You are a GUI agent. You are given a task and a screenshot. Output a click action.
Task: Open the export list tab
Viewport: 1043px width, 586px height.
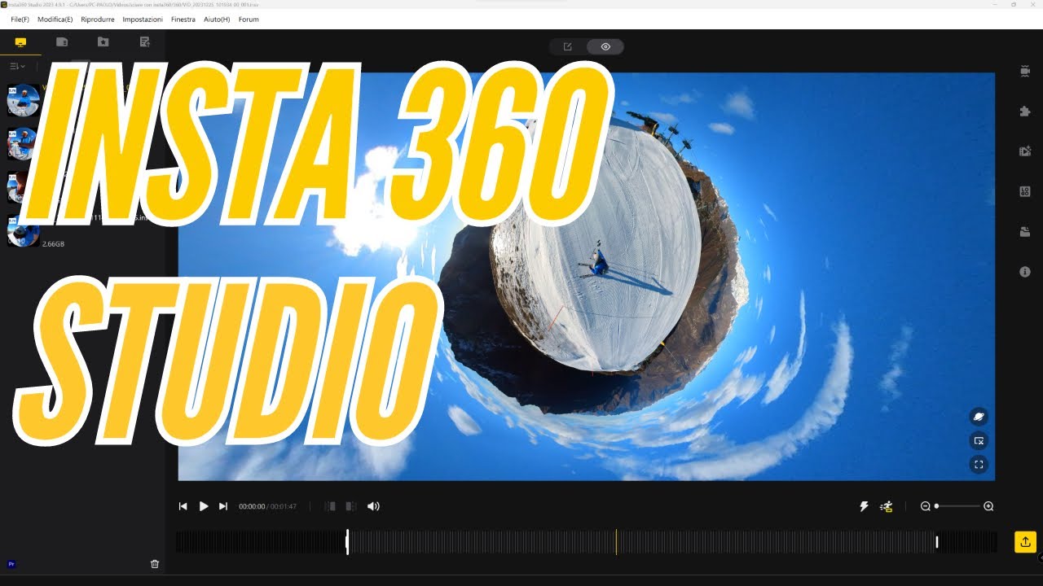[x=144, y=42]
